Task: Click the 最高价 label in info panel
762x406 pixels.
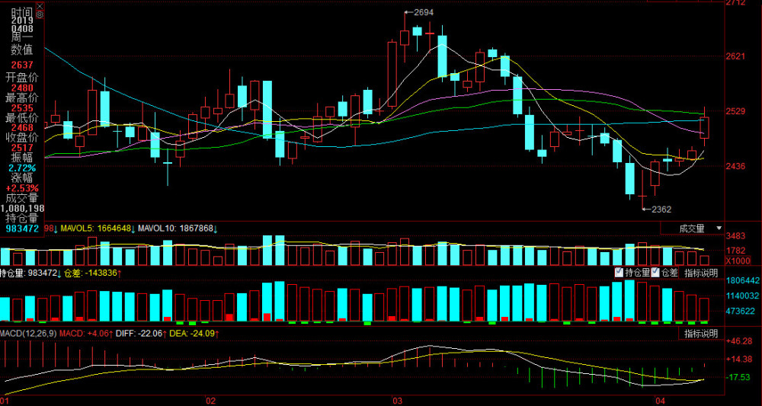Action: point(22,98)
